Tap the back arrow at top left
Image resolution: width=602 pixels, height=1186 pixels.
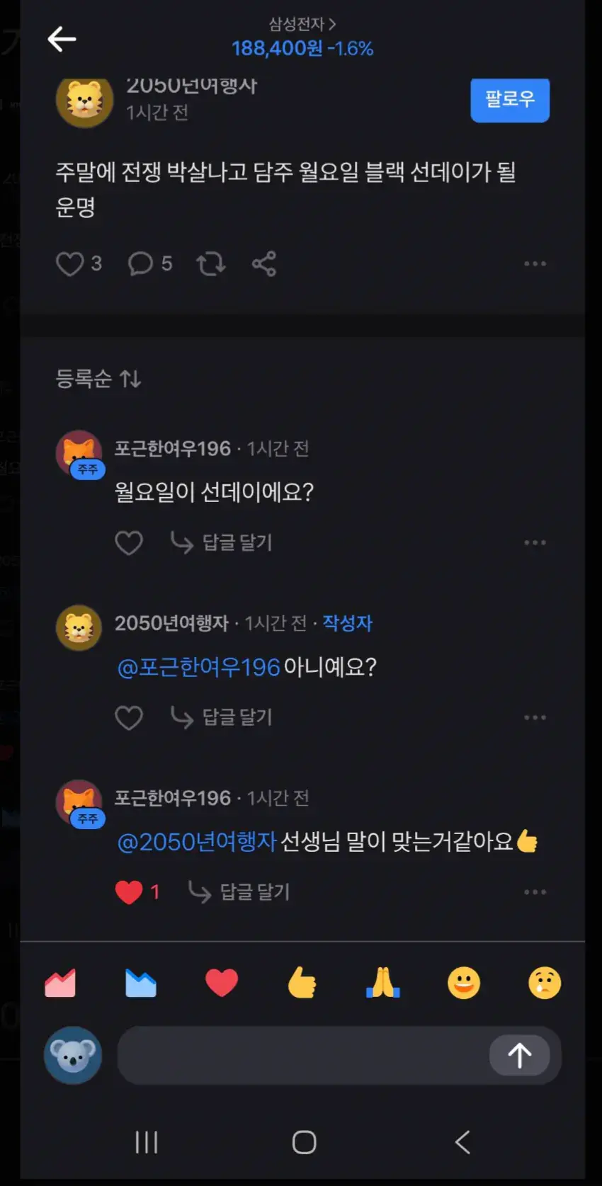click(62, 39)
